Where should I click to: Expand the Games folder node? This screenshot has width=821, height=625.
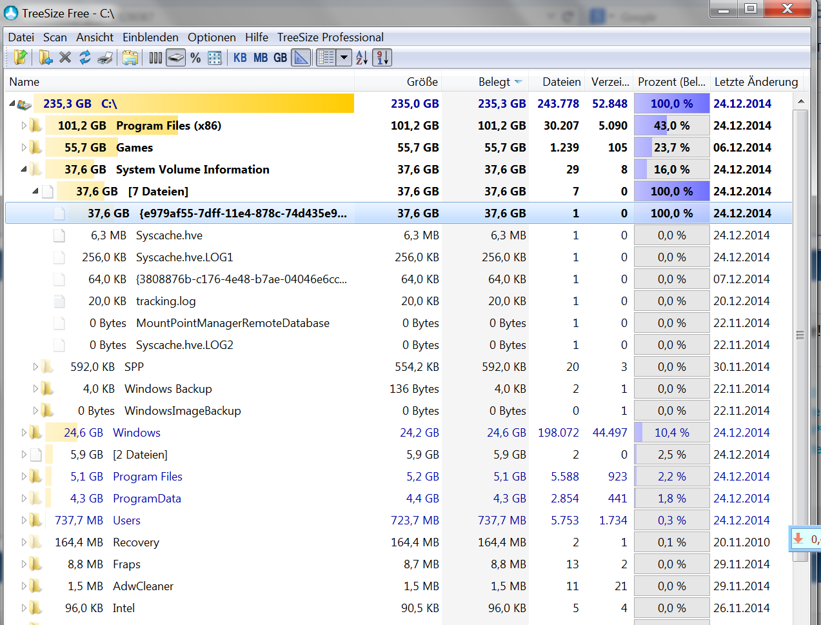pyautogui.click(x=25, y=147)
